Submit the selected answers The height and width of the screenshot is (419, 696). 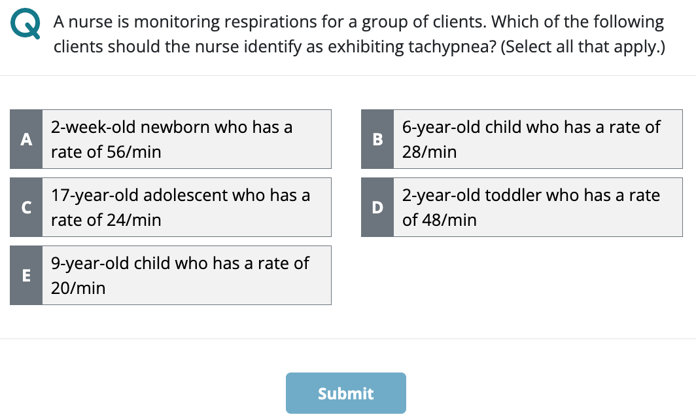tap(346, 393)
